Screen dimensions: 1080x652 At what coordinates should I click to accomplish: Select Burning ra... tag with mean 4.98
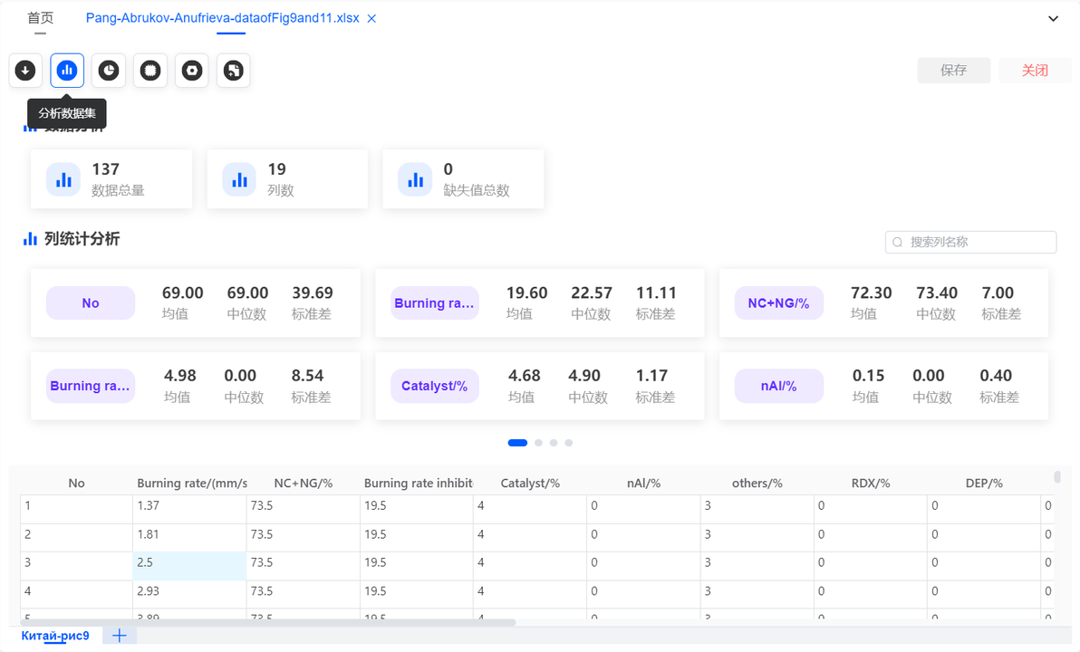[x=91, y=386]
